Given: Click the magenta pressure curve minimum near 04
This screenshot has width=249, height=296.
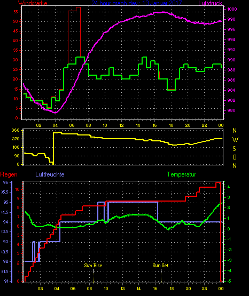Looking at the screenshot, I should (55, 113).
